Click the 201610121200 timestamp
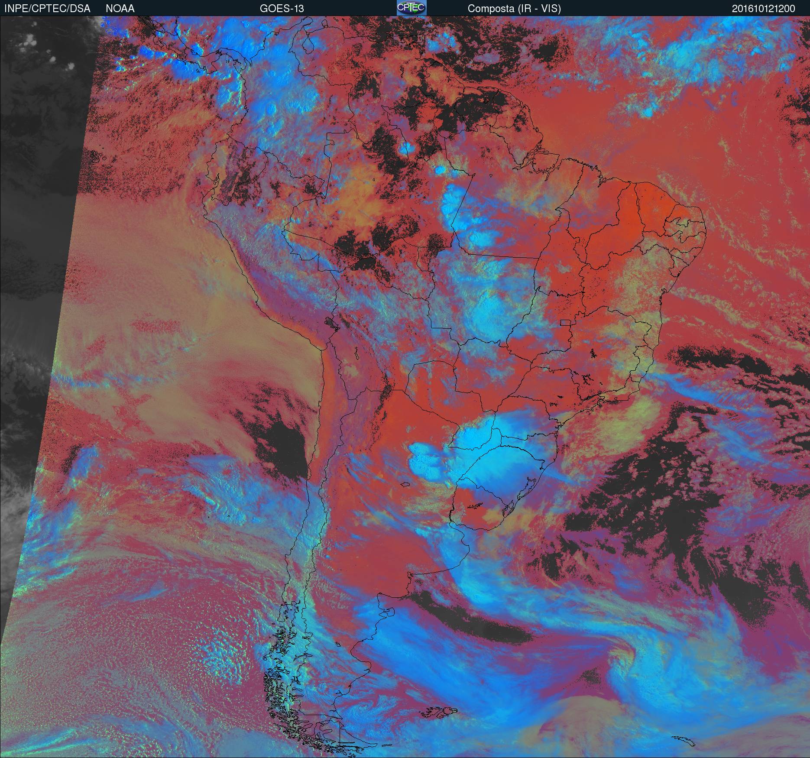Viewport: 810px width, 758px height. coord(763,9)
